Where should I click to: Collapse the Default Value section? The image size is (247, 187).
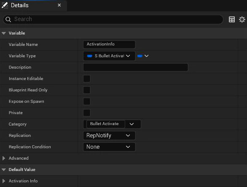pos(4,170)
